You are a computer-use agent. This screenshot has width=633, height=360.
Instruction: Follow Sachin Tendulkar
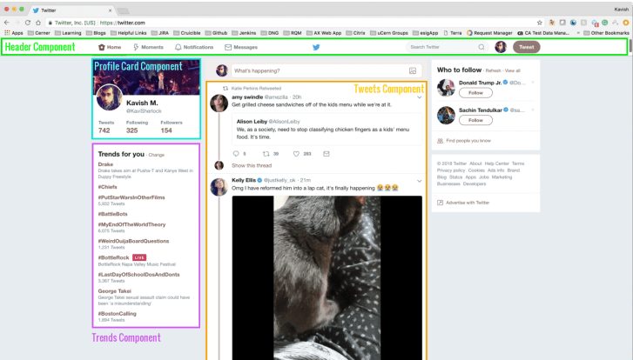point(475,120)
